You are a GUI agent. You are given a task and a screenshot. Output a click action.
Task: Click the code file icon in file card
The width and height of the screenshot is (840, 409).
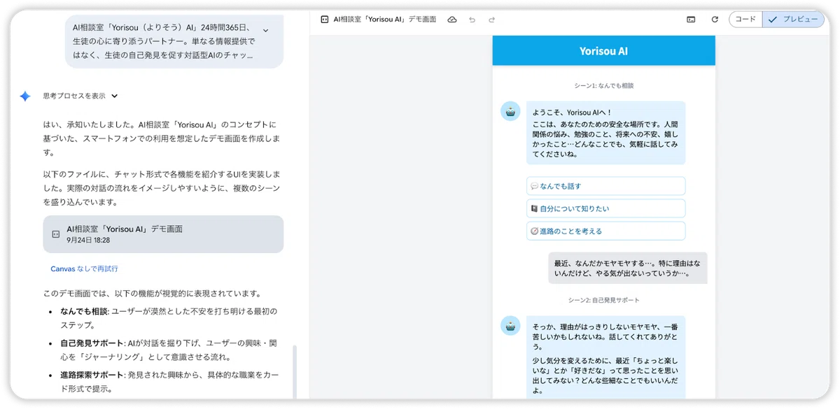(x=56, y=234)
